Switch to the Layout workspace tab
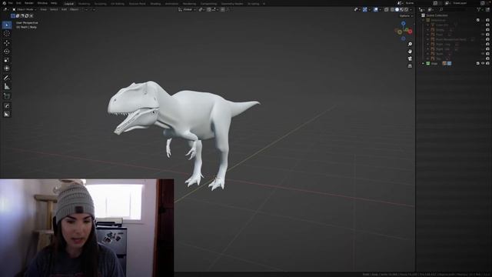 [x=68, y=4]
